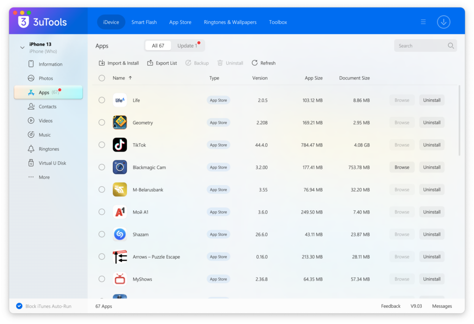Show the Update 1 tab
Screen dimensions: 474x324
[187, 46]
